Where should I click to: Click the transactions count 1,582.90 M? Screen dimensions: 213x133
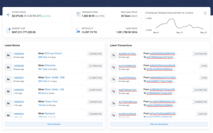(88, 16)
